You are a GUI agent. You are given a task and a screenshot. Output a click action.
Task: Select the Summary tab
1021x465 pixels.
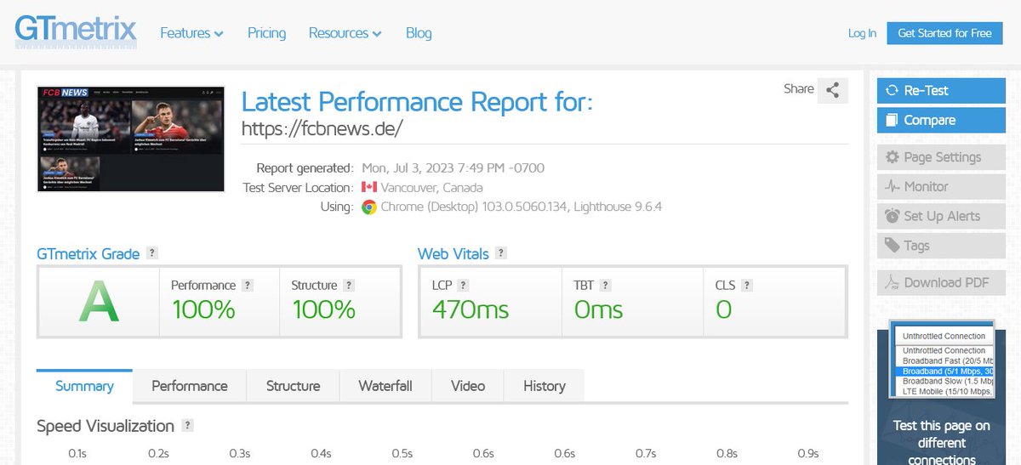(84, 386)
